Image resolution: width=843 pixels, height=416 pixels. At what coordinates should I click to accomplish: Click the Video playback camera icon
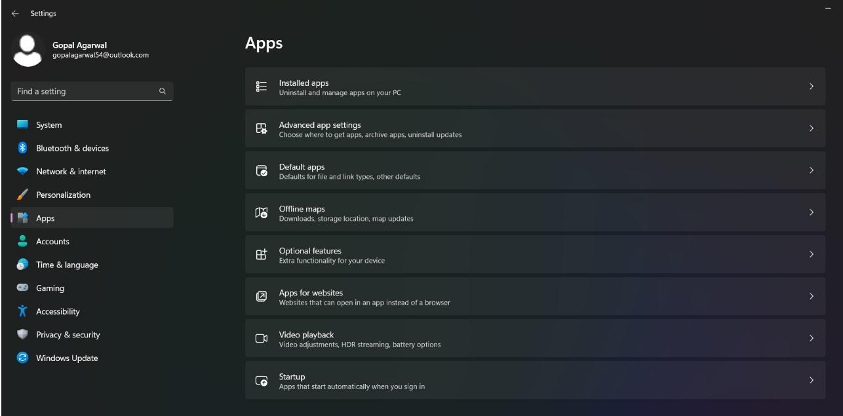pos(262,338)
